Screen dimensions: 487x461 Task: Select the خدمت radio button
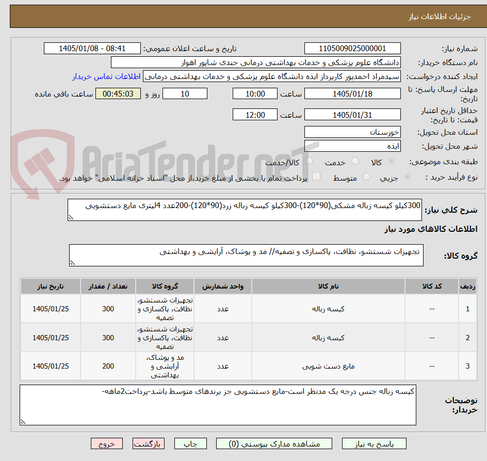pyautogui.click(x=355, y=161)
